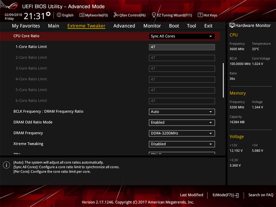The image size is (276, 207).
Task: Go to the Advanced tab
Action: [x=124, y=26]
